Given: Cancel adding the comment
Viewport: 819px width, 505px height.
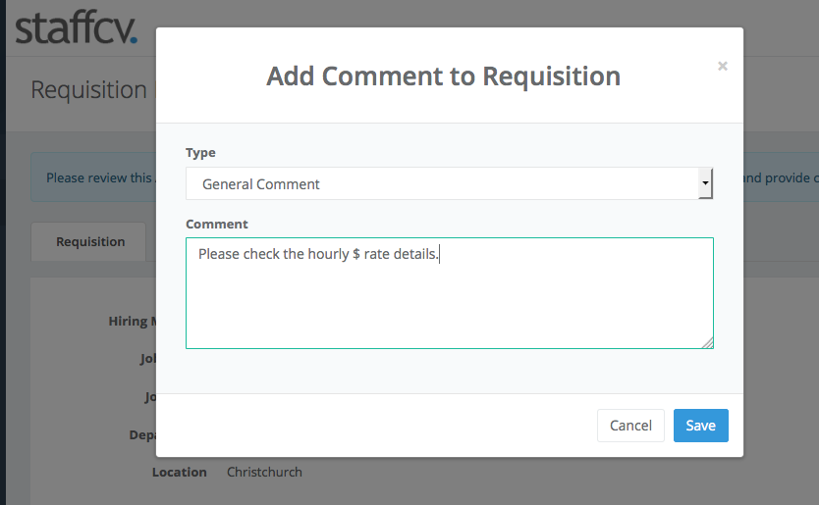Looking at the screenshot, I should pyautogui.click(x=630, y=426).
